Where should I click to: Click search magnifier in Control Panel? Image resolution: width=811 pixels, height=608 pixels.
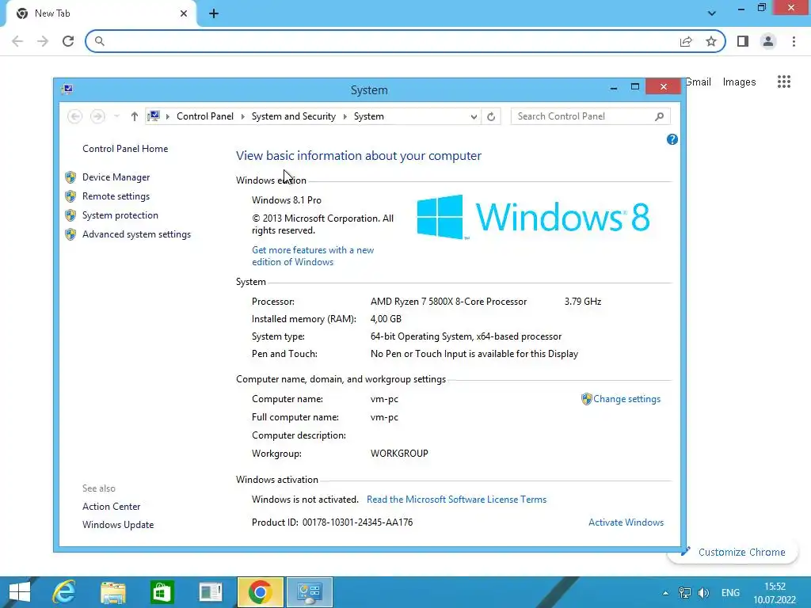coord(659,116)
